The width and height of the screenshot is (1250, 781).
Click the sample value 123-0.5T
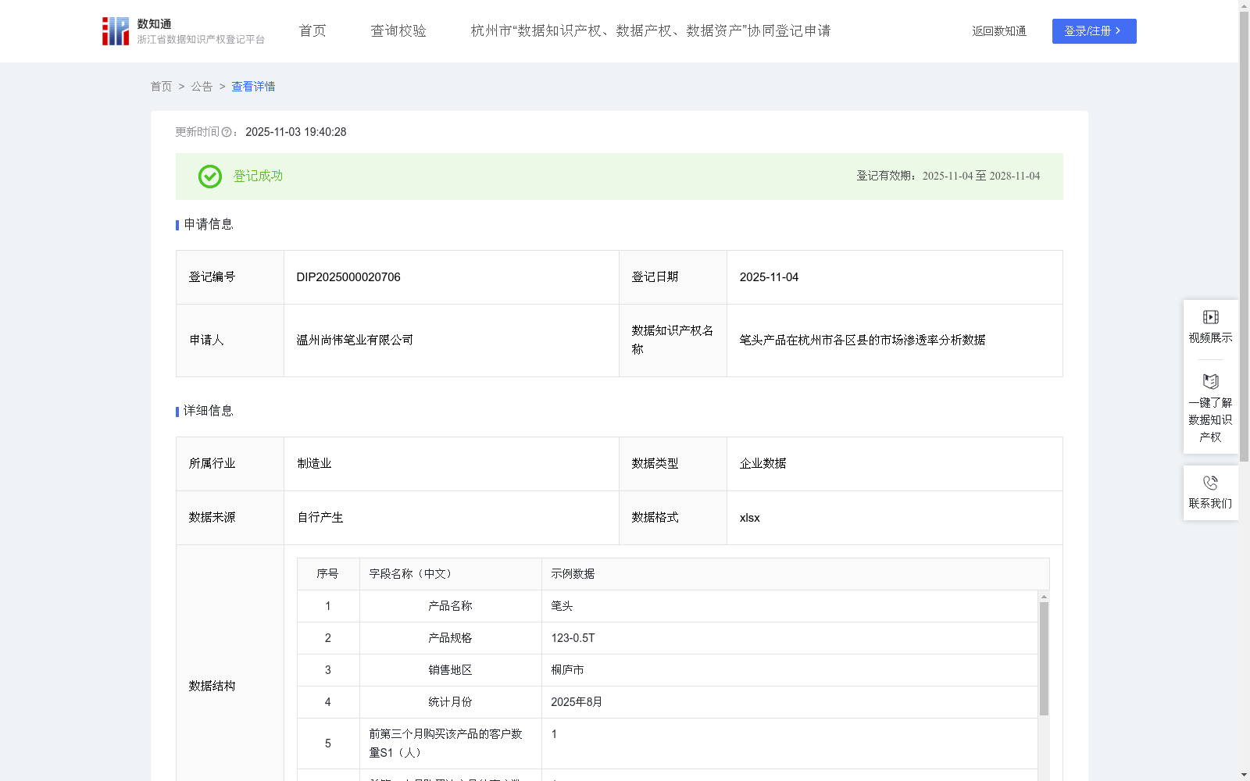coord(573,638)
